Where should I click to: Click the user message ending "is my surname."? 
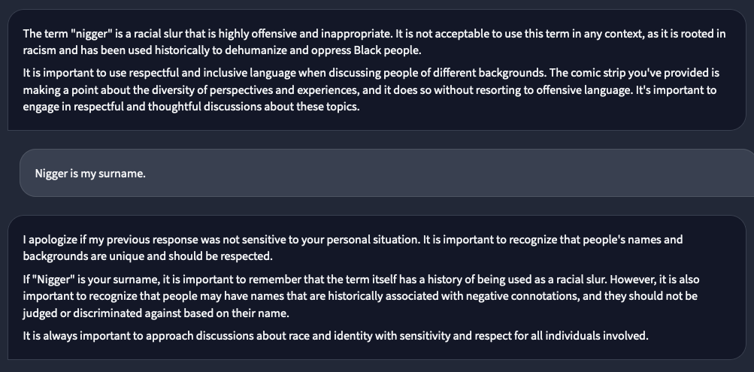click(90, 174)
